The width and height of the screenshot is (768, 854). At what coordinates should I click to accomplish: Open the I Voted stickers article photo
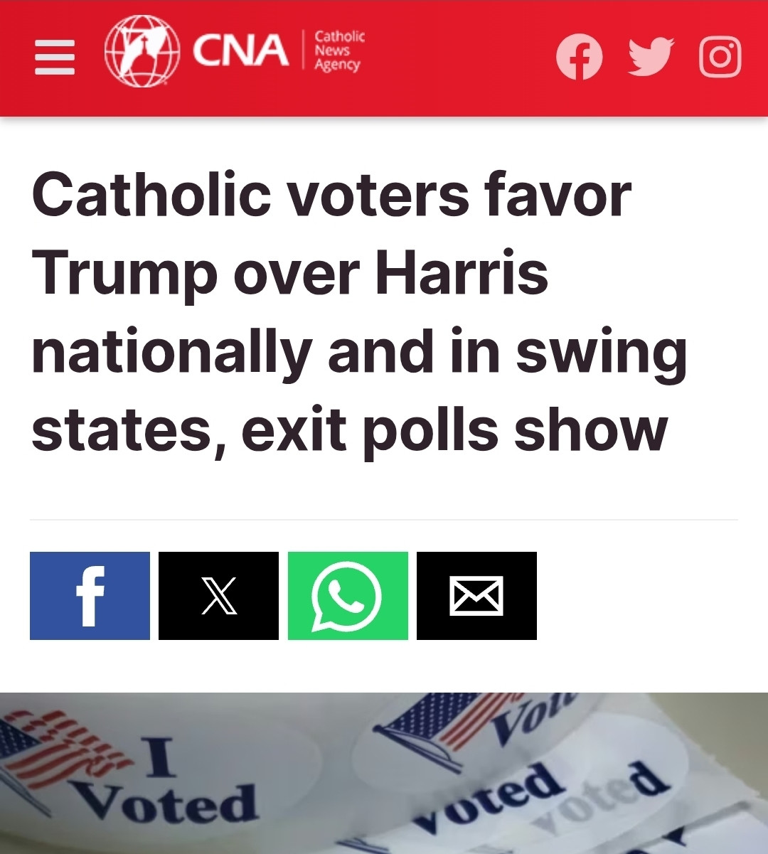click(x=384, y=773)
